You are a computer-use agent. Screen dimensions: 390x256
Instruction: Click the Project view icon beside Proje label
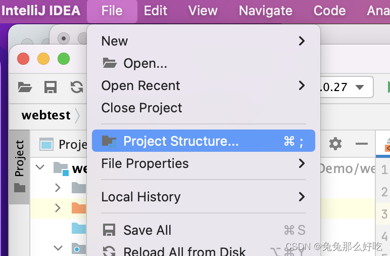pyautogui.click(x=46, y=144)
